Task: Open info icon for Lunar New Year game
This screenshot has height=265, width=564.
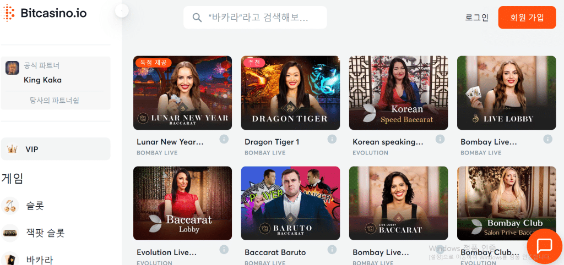Action: [224, 139]
